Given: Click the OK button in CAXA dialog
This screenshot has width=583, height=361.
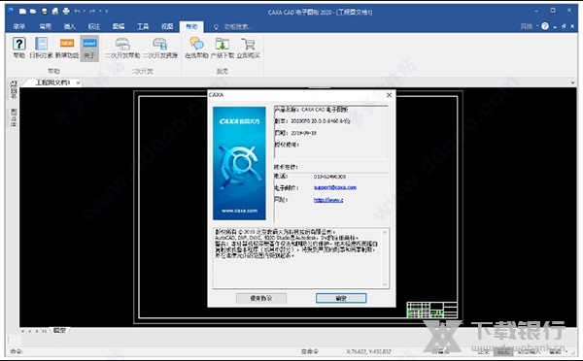Looking at the screenshot, I should 341,298.
